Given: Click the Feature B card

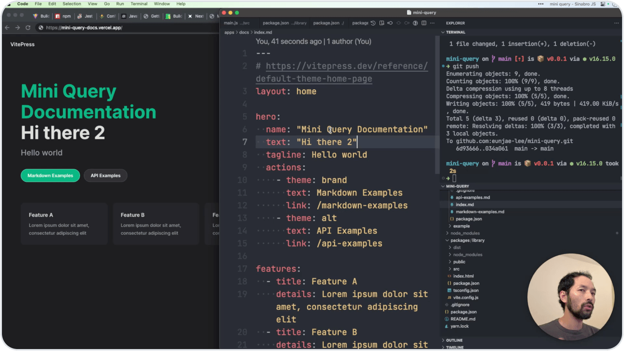Looking at the screenshot, I should (x=156, y=224).
